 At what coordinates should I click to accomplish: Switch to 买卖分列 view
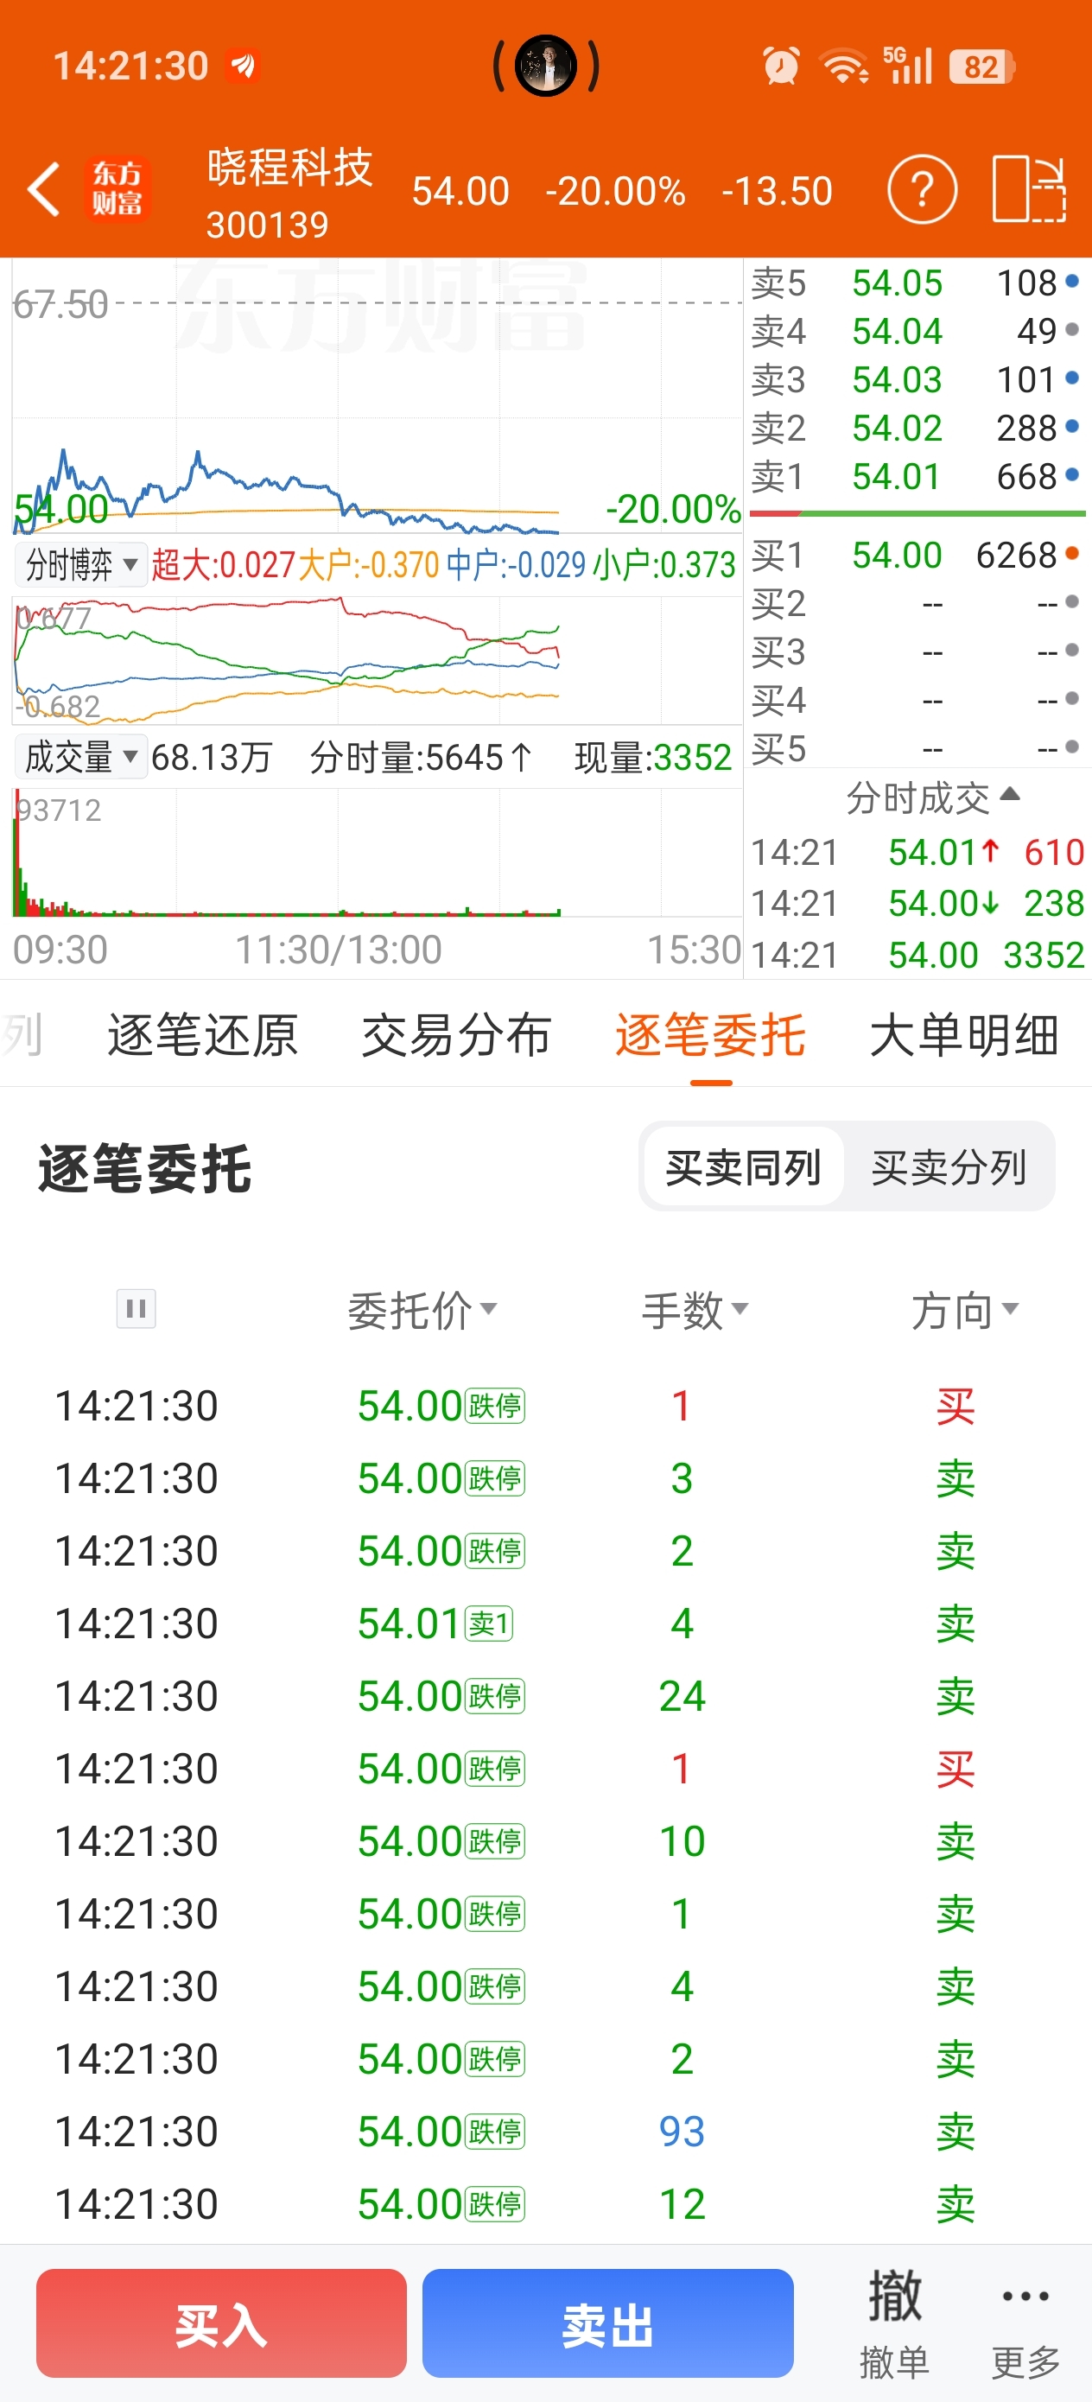click(949, 1166)
